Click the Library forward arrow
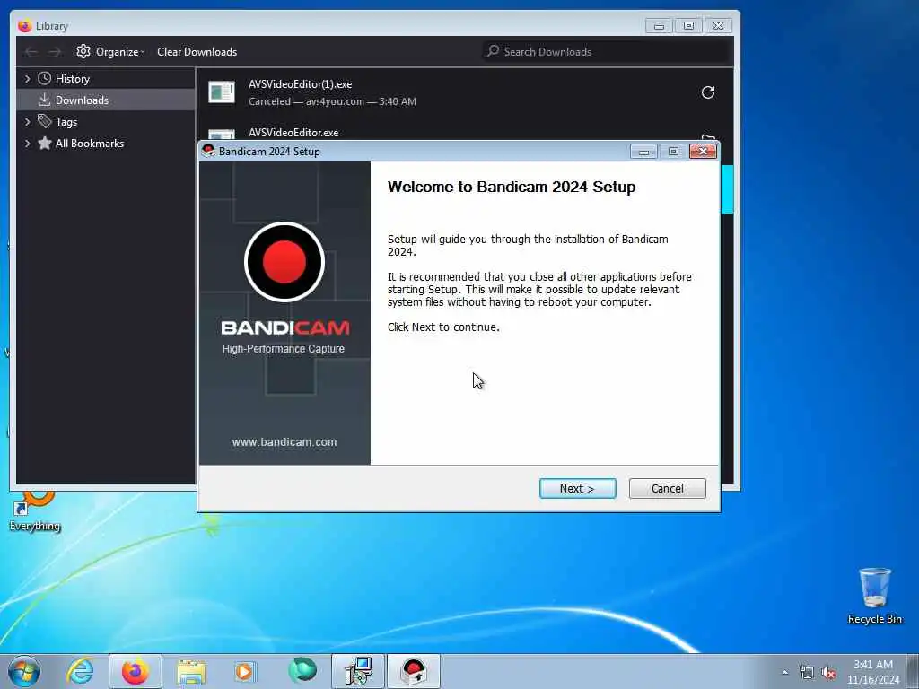Image resolution: width=919 pixels, height=689 pixels. coord(55,51)
